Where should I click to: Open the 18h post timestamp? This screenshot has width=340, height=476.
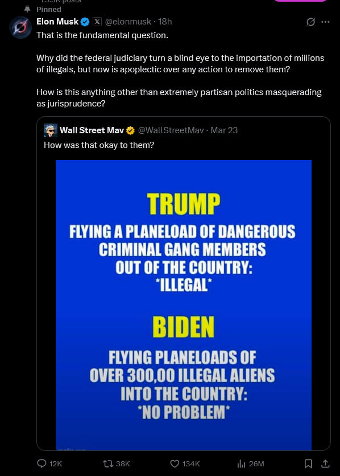pyautogui.click(x=165, y=22)
